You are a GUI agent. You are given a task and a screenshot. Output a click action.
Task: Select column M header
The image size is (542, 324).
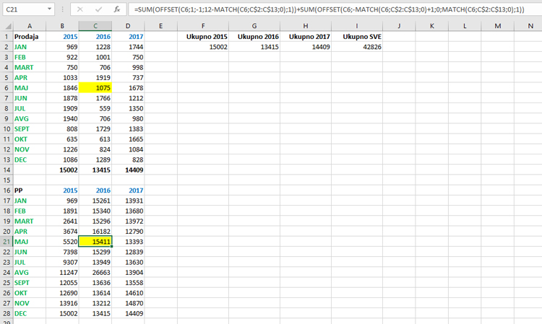(497, 25)
